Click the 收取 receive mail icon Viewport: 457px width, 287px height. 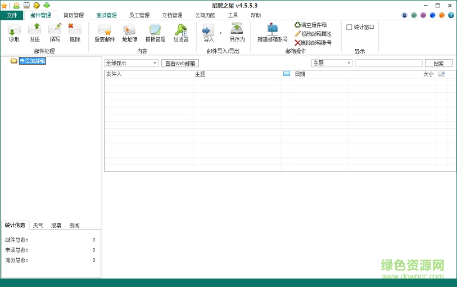click(14, 33)
